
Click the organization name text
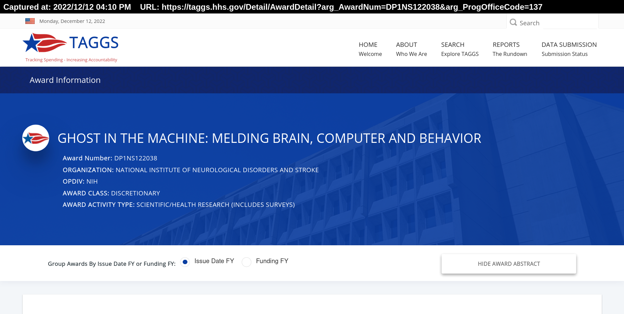click(x=217, y=170)
